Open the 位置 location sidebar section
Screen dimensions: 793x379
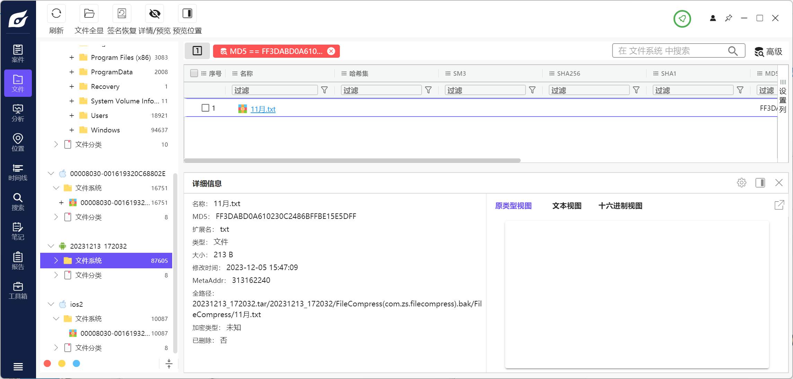tap(18, 142)
